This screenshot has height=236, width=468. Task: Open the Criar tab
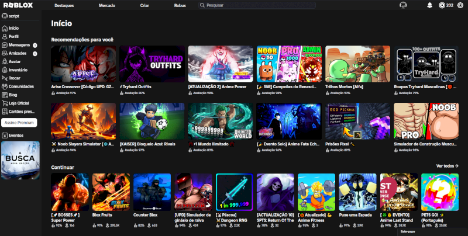click(x=144, y=5)
